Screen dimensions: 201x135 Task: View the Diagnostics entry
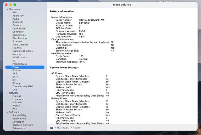pyautogui.click(x=19, y=35)
